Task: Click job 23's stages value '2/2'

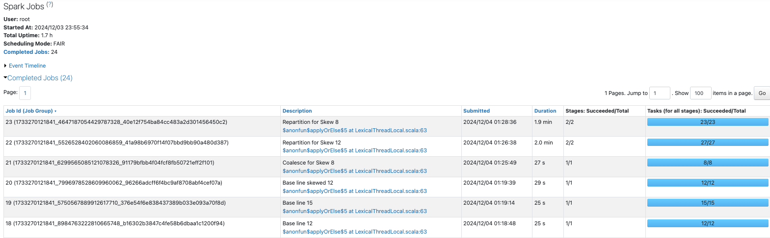Action: click(569, 122)
